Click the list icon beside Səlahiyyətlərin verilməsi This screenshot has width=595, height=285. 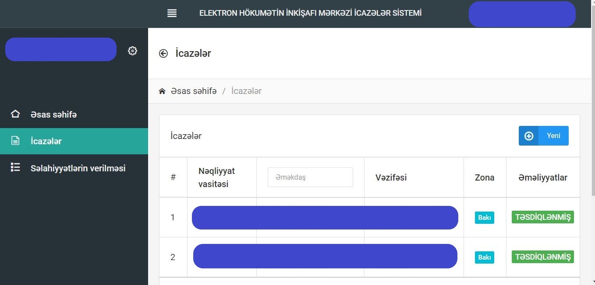[15, 167]
